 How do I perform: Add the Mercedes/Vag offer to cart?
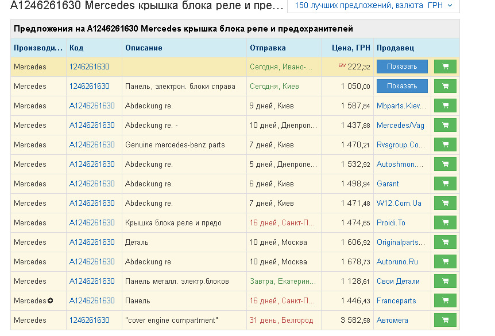445,125
